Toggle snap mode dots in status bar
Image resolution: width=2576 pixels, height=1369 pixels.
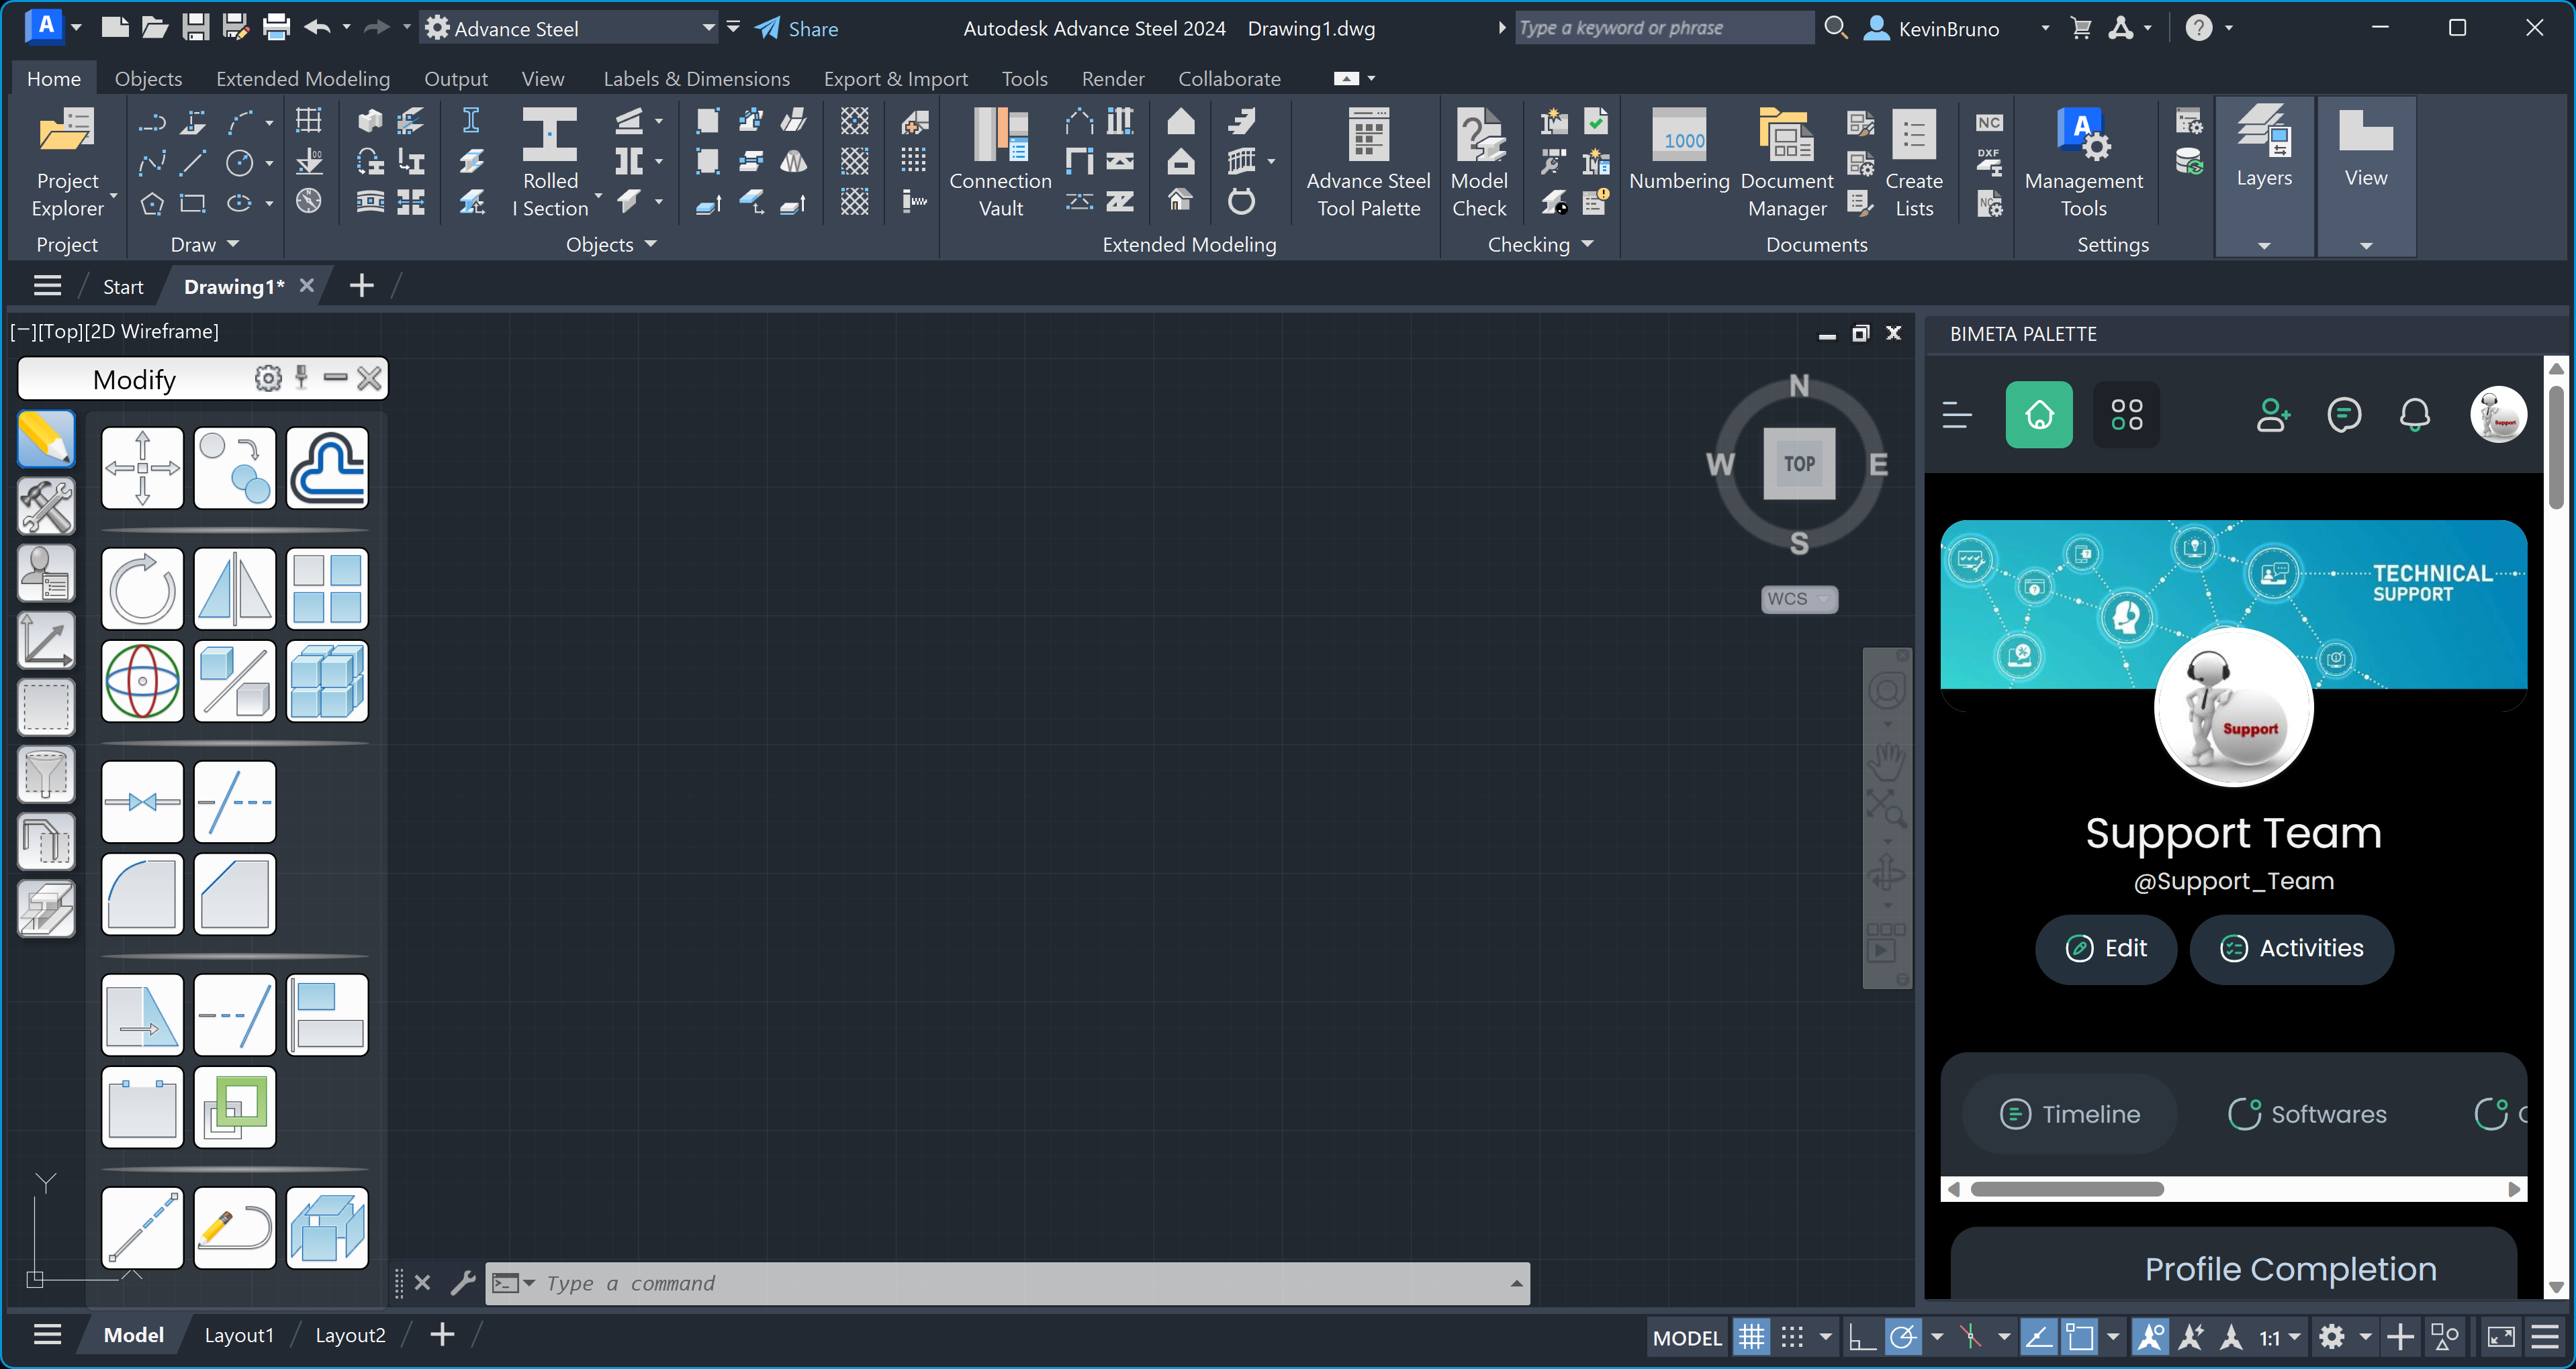point(1792,1337)
